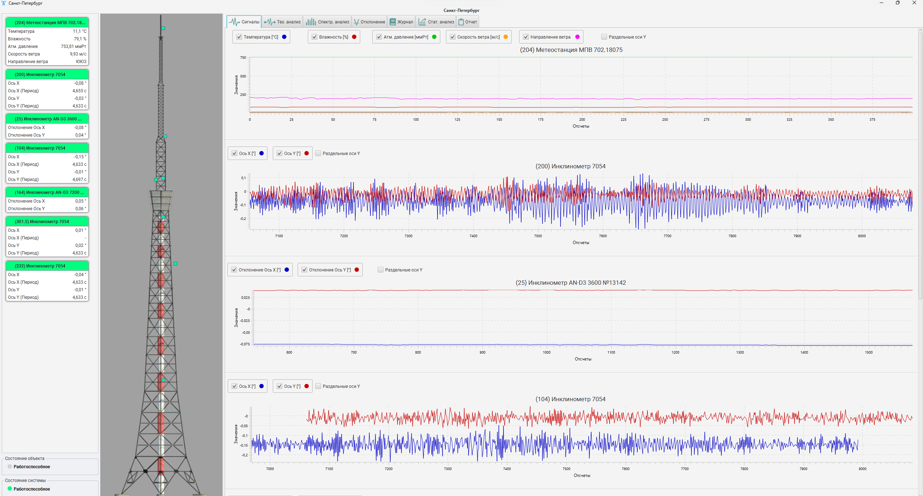
Task: Click the Спектр. анализ bar chart icon
Action: pyautogui.click(x=311, y=22)
